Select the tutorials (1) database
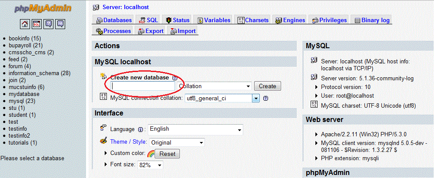Screen dimensions: 434x178 [x=23, y=143]
